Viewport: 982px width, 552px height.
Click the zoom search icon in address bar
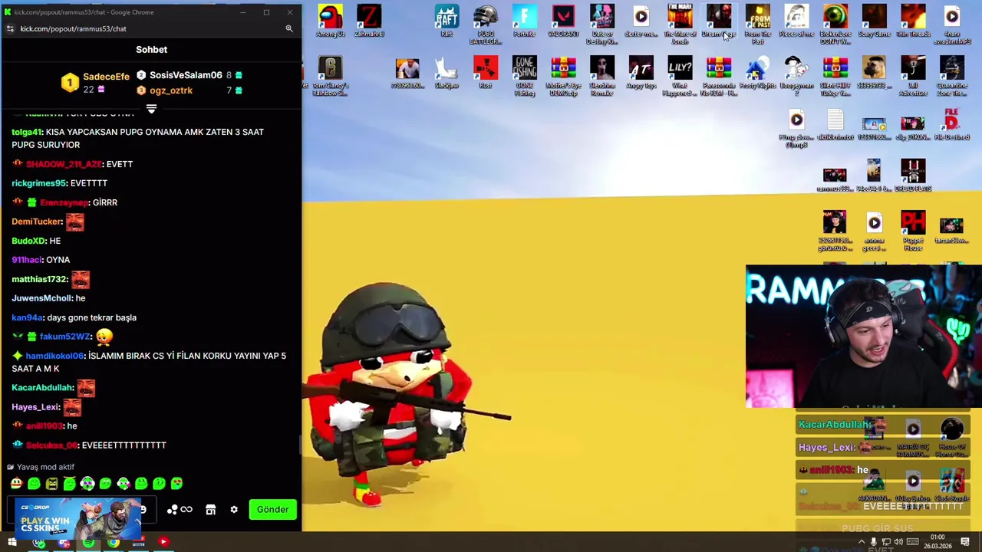tap(289, 28)
